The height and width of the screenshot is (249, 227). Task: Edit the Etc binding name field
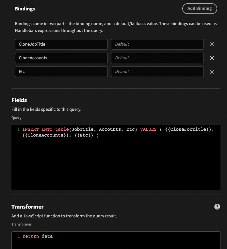(61, 72)
